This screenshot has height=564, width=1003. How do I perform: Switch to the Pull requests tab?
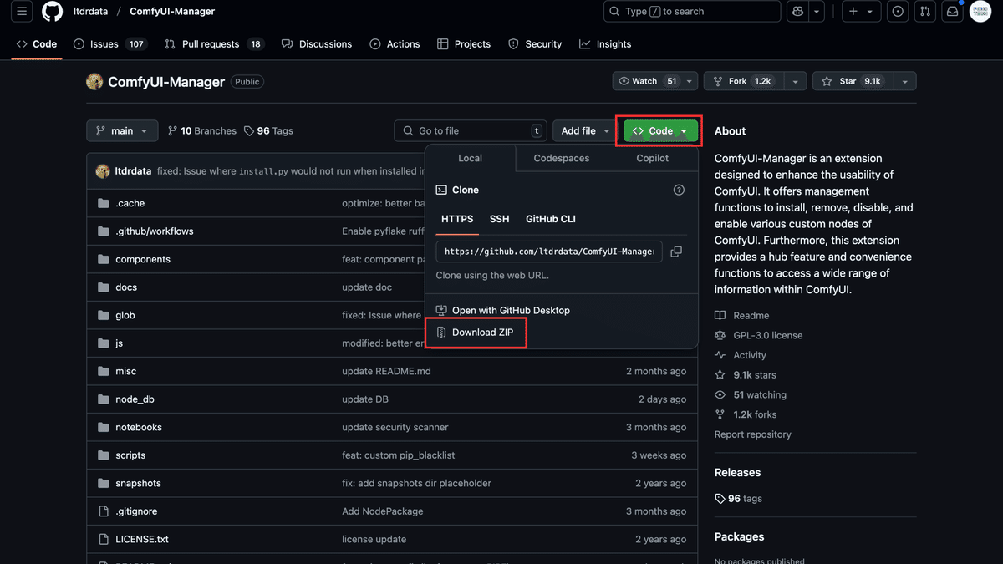click(x=214, y=44)
